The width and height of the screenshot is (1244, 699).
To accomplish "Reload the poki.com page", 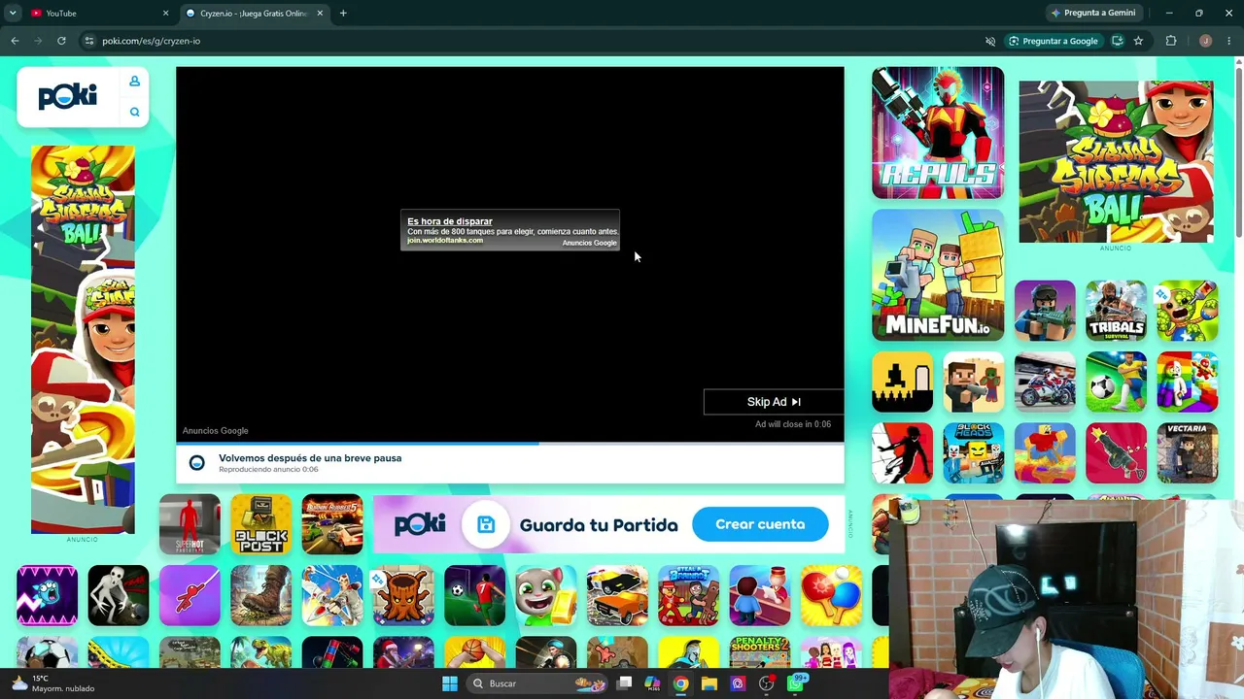I will tap(61, 41).
